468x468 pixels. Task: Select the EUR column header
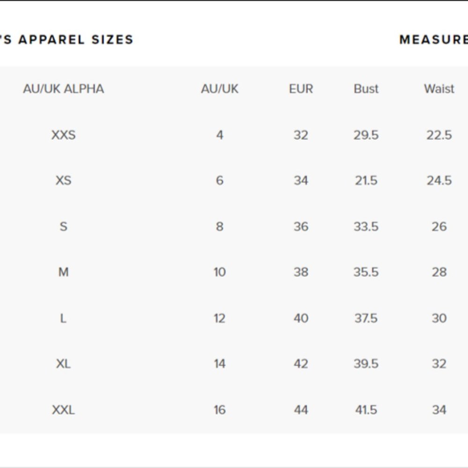click(x=301, y=89)
